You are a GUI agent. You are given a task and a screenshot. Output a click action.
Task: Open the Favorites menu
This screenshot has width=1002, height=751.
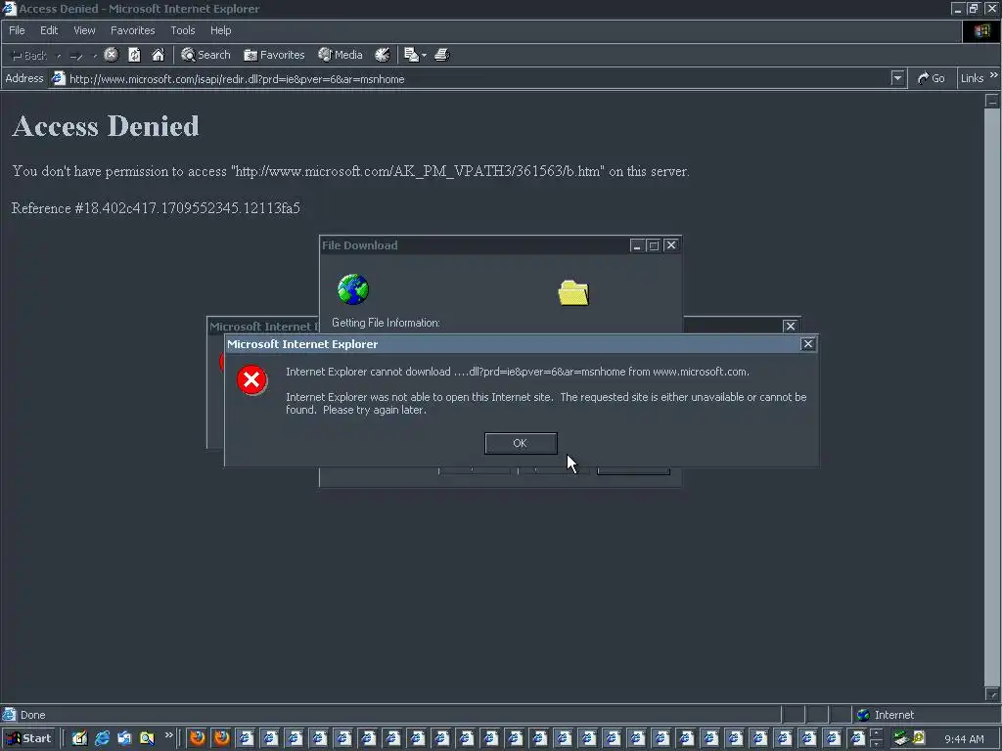132,30
